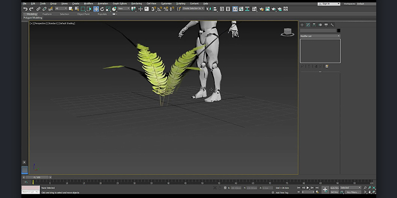
Task: Toggle Window/Crossing selection mode
Action: pos(89,9)
